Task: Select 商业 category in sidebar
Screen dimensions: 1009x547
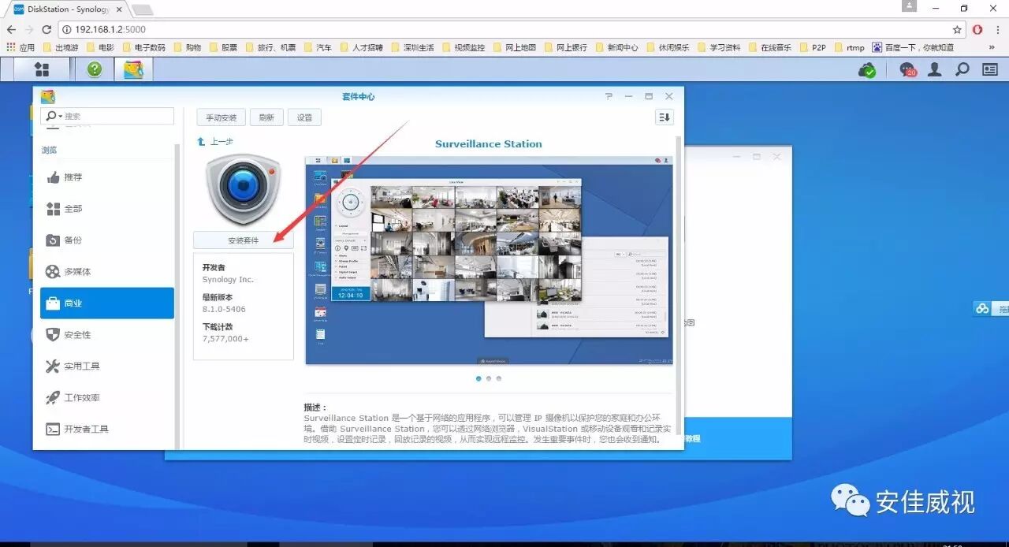Action: pyautogui.click(x=107, y=303)
